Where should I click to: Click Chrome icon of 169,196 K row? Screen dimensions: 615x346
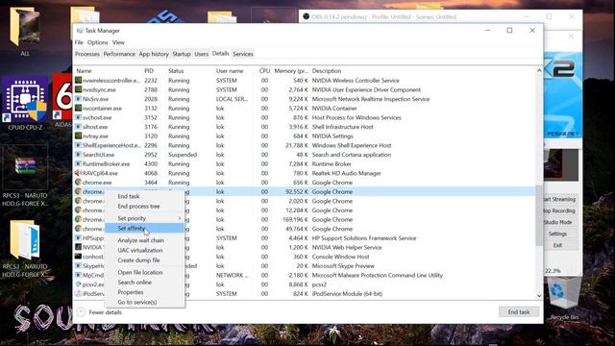click(x=79, y=220)
